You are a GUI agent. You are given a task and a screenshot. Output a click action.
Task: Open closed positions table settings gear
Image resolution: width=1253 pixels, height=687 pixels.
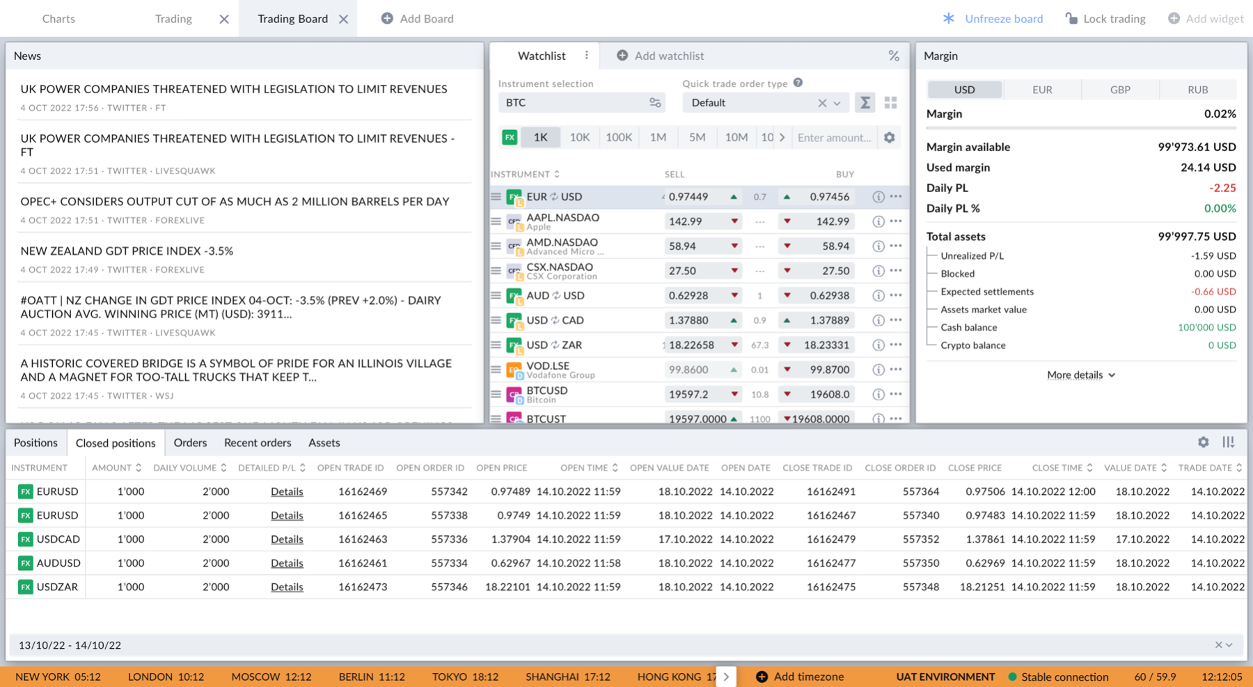tap(1204, 442)
